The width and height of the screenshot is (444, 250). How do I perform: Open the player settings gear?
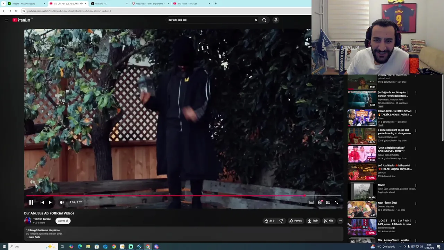coord(320,202)
